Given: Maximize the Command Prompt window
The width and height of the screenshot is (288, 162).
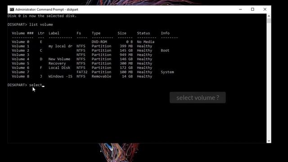Looking at the screenshot, I should (252, 9).
